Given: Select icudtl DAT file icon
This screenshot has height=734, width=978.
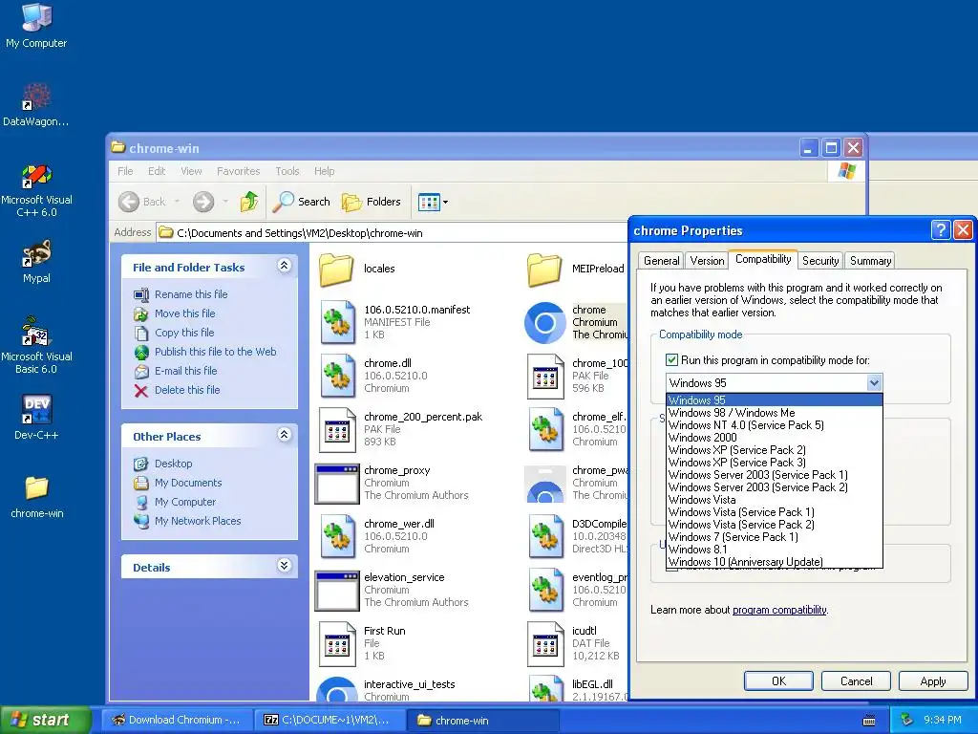Looking at the screenshot, I should (545, 643).
